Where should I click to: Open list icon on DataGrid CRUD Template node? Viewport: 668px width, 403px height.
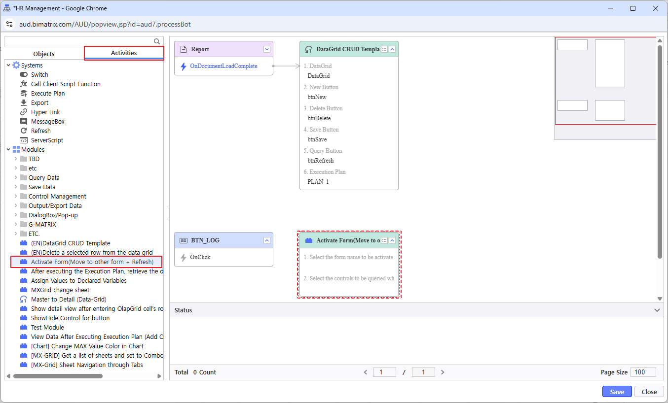pyautogui.click(x=384, y=49)
